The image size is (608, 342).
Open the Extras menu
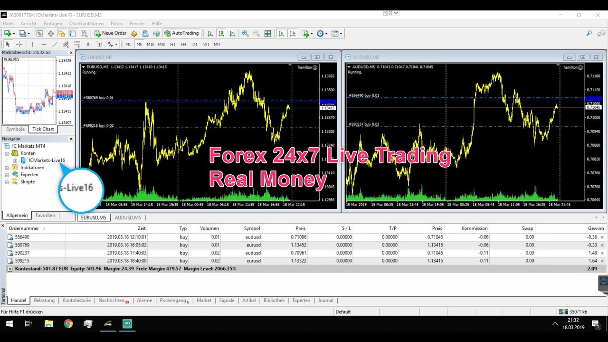click(x=117, y=23)
